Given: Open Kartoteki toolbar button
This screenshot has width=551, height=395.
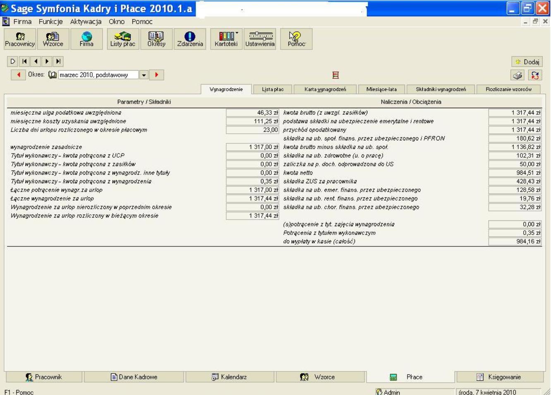Looking at the screenshot, I should click(226, 39).
